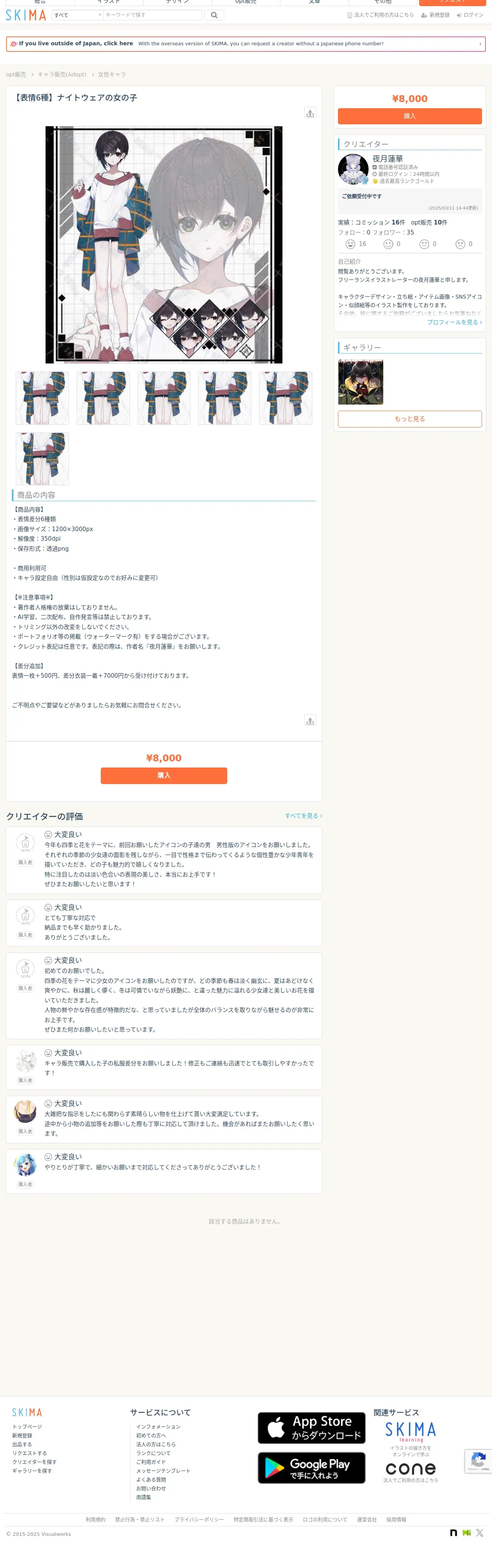Open the main character illustration image
This screenshot has width=492, height=1565.
click(164, 245)
